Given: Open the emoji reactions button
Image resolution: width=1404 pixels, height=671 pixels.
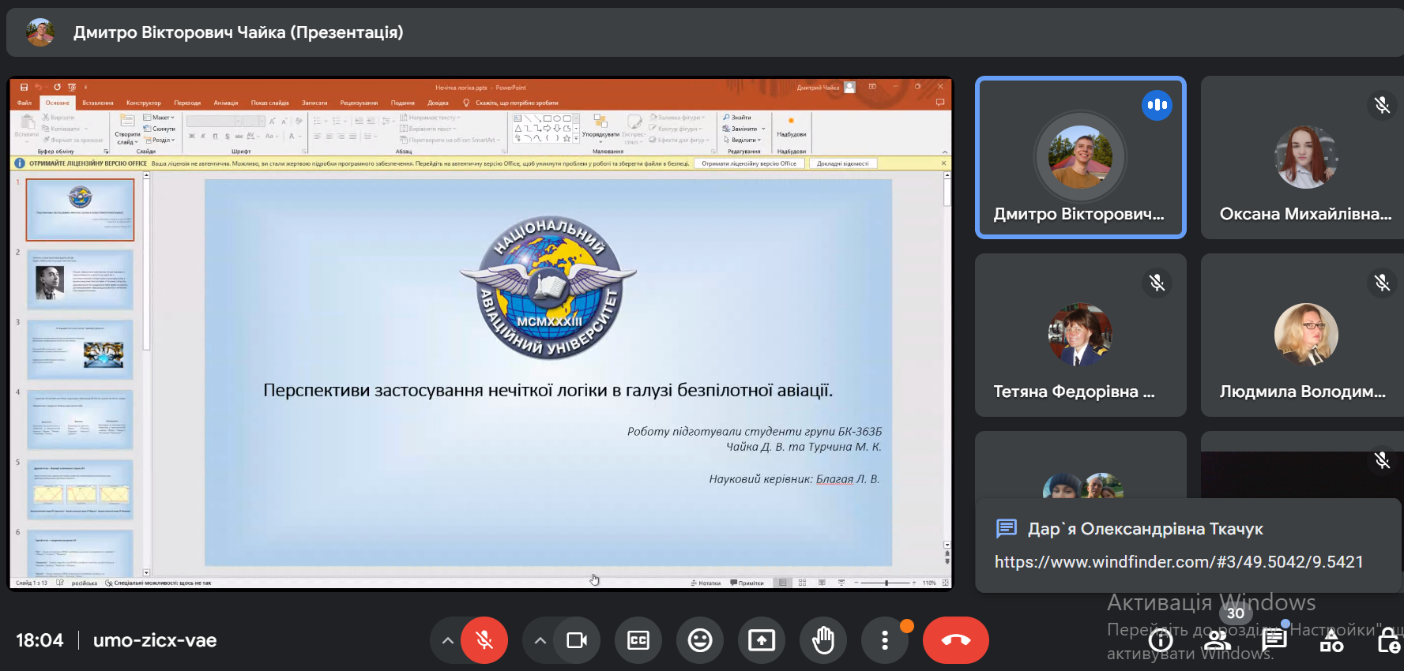Looking at the screenshot, I should coord(700,640).
